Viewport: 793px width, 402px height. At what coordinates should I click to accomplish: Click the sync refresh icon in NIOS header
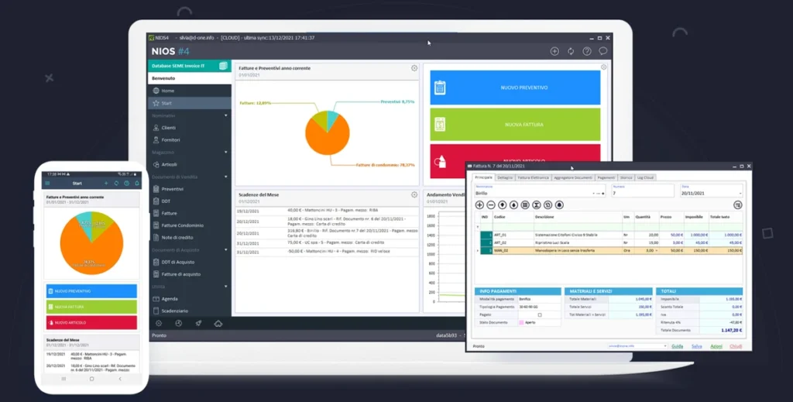(571, 51)
